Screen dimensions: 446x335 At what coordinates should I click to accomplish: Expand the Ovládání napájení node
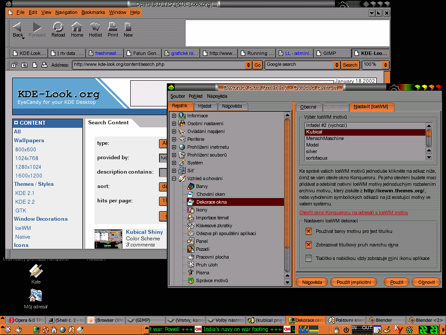174,131
